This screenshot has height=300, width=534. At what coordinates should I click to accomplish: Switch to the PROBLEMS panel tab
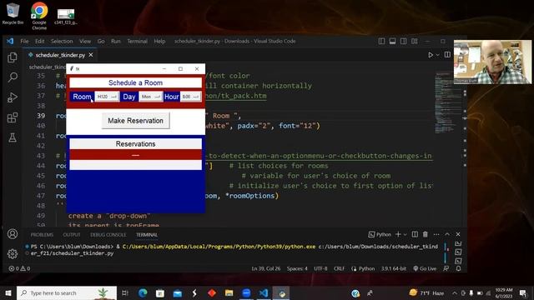point(42,235)
